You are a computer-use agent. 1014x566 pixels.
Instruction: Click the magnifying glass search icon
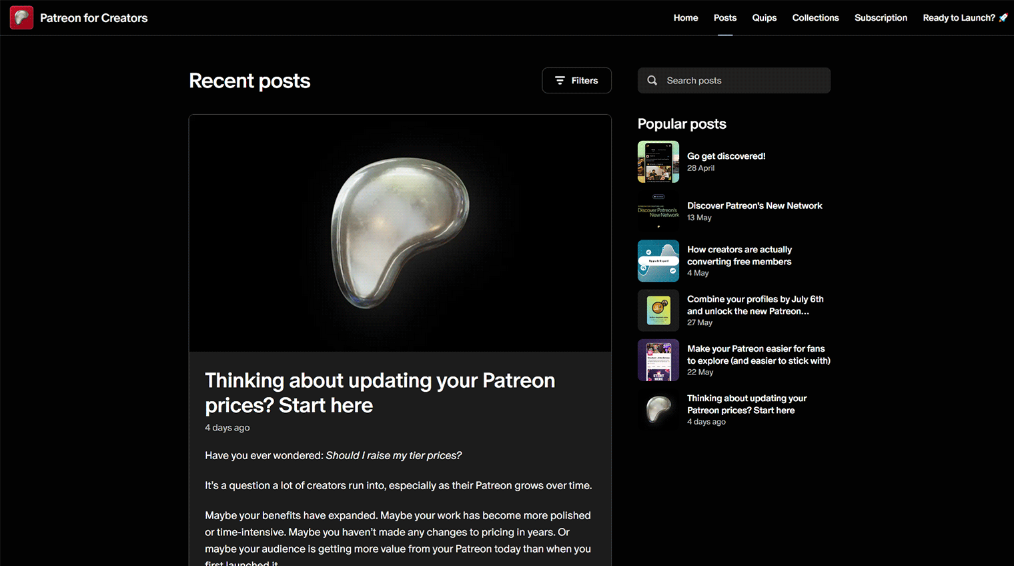tap(652, 81)
